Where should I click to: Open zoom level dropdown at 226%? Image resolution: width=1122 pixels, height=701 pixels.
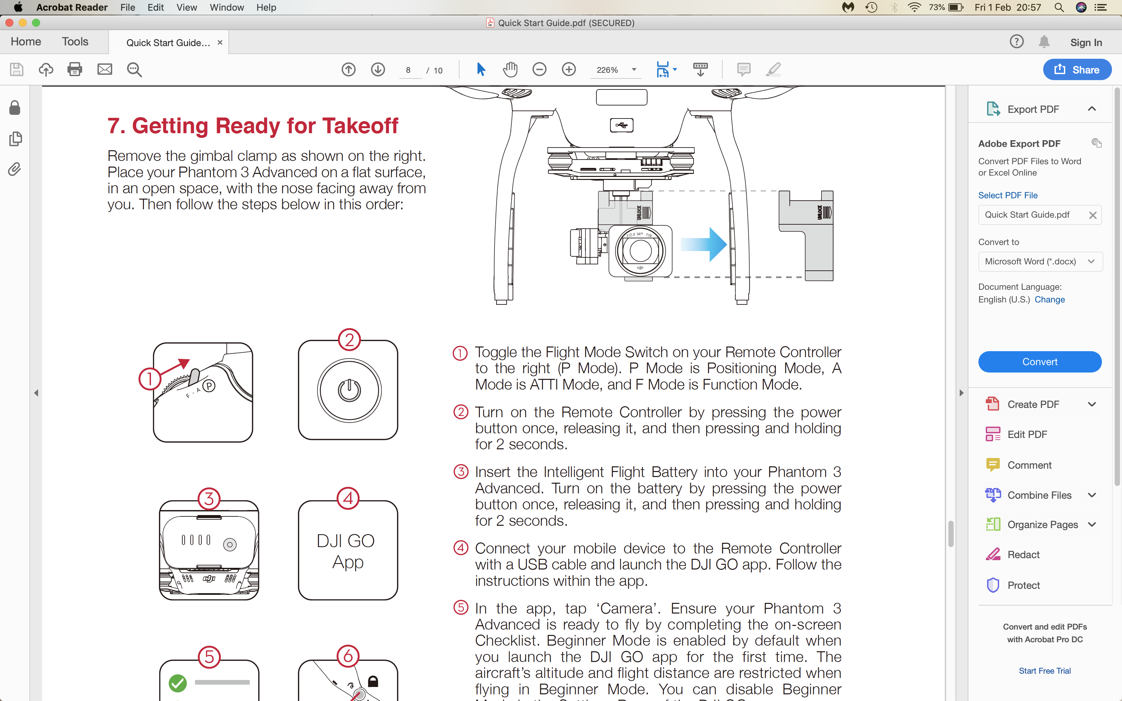point(634,69)
